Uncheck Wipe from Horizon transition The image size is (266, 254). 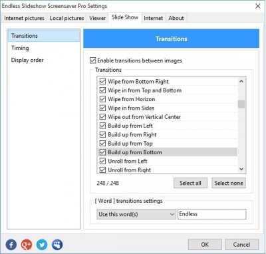click(x=102, y=99)
